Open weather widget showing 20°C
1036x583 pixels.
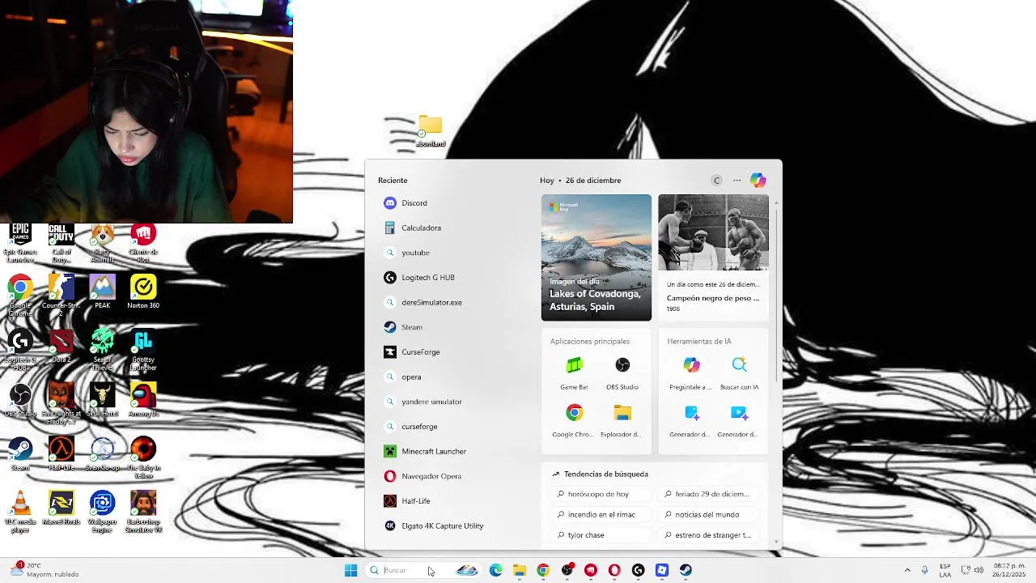(44, 570)
